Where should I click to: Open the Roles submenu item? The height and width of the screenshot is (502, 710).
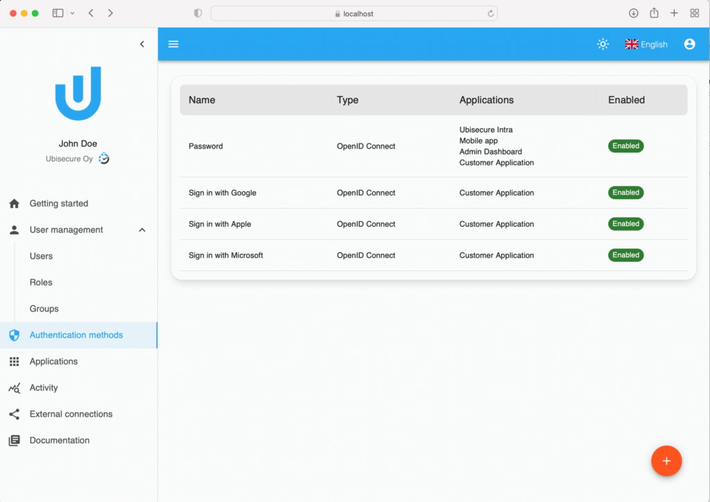tap(41, 282)
